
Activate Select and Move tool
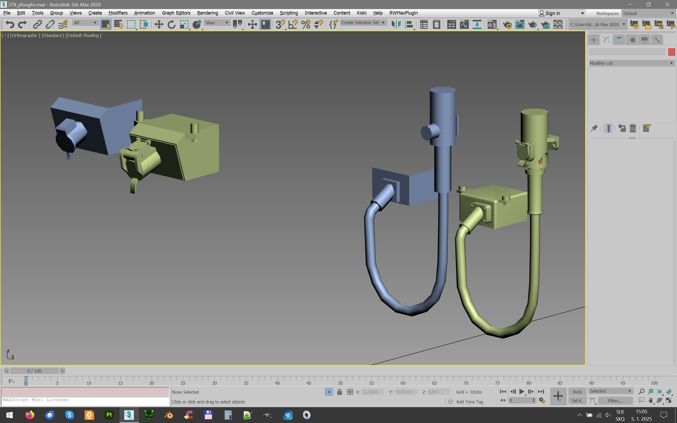(x=159, y=25)
